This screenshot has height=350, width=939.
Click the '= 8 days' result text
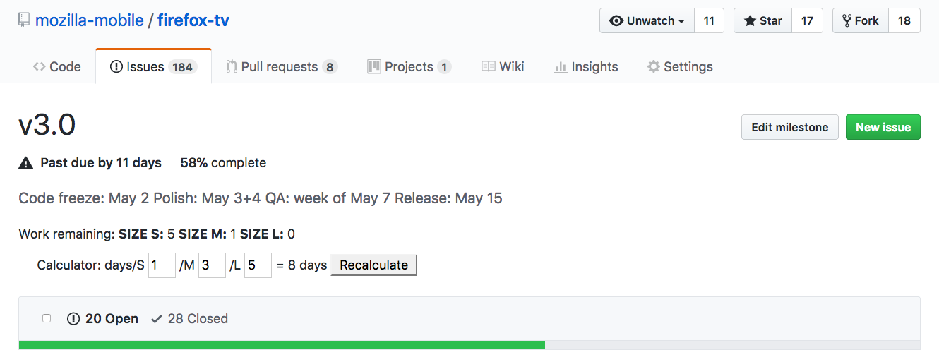[301, 265]
